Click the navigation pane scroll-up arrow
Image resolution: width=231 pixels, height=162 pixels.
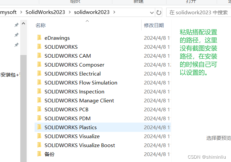pos(23,24)
